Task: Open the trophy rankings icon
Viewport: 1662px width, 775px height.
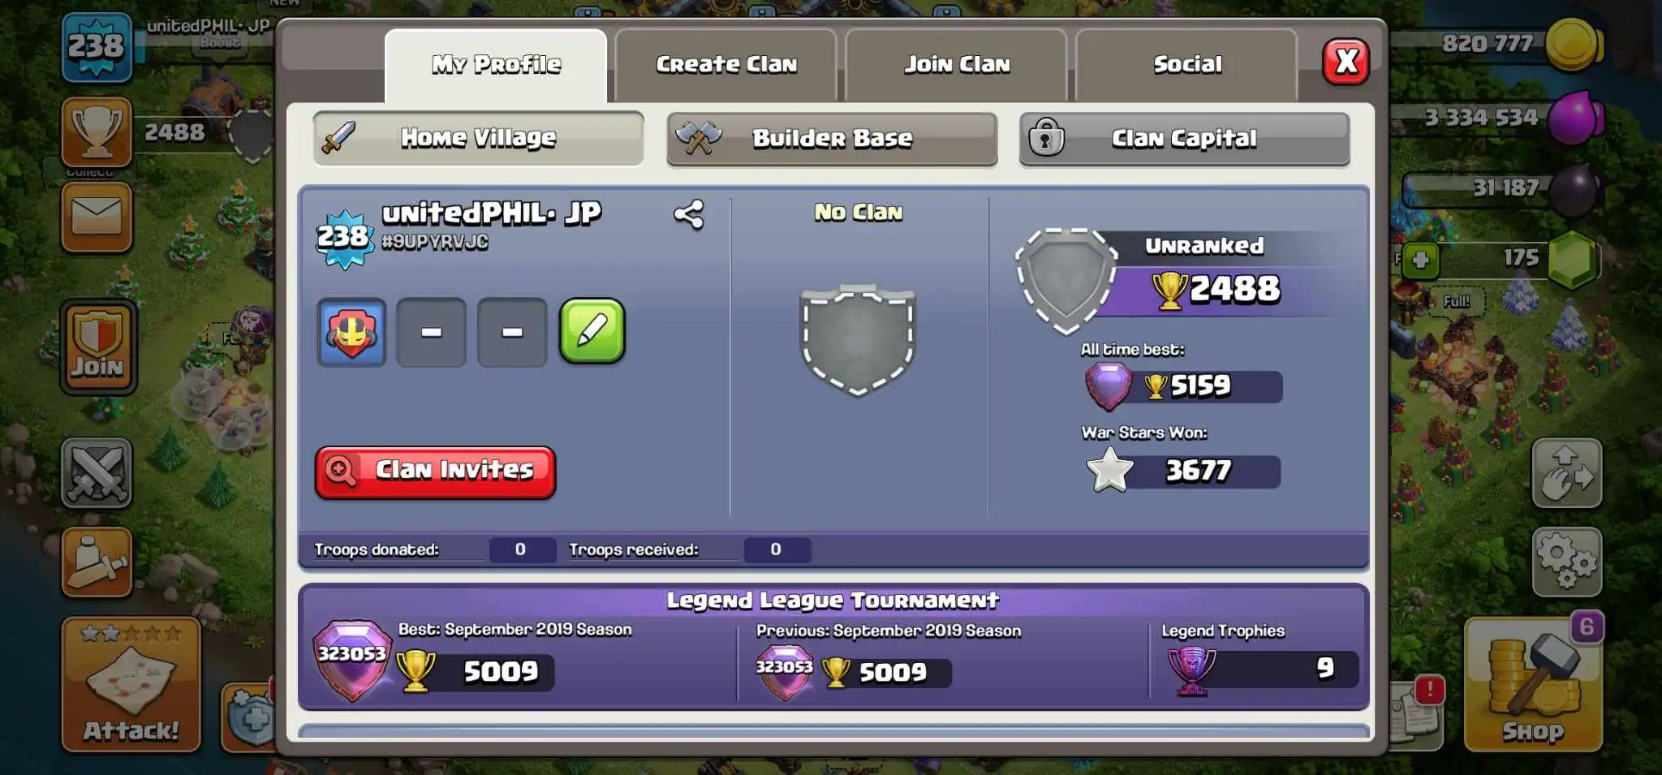Action: click(x=97, y=131)
